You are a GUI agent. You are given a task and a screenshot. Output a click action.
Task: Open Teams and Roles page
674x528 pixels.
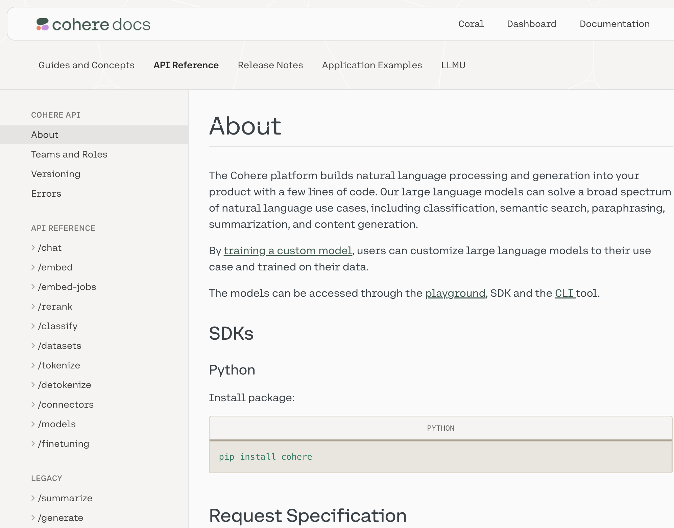click(x=69, y=154)
